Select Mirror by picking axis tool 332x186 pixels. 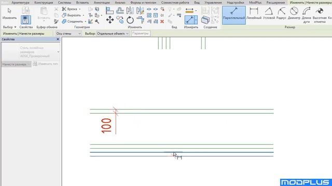coord(130,10)
